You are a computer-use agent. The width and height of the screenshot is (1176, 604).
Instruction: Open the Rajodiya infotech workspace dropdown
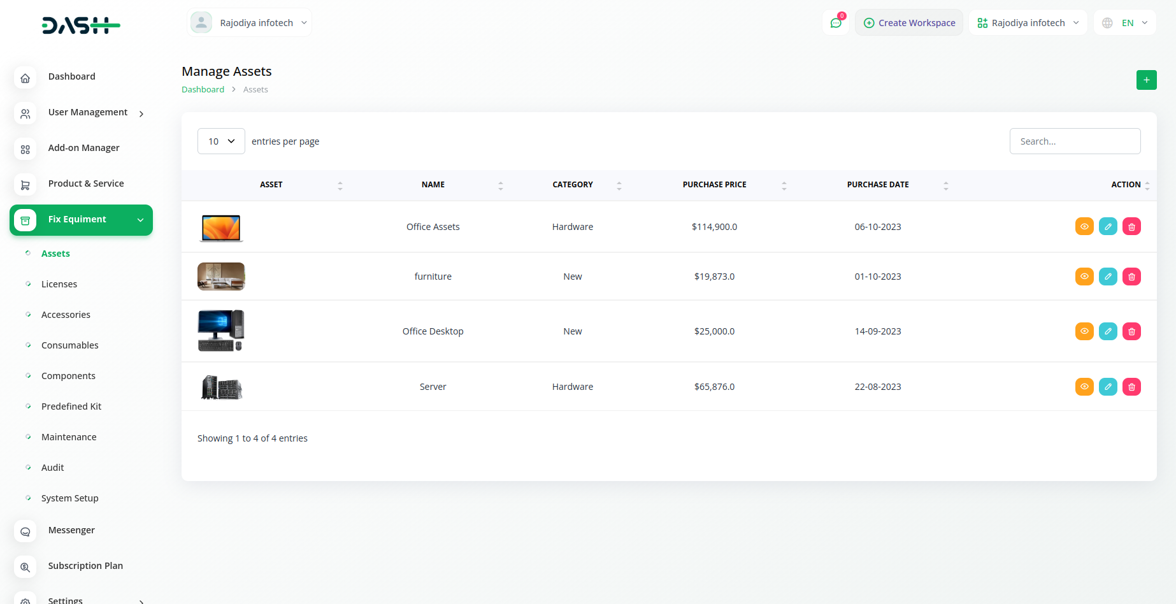coord(1028,23)
